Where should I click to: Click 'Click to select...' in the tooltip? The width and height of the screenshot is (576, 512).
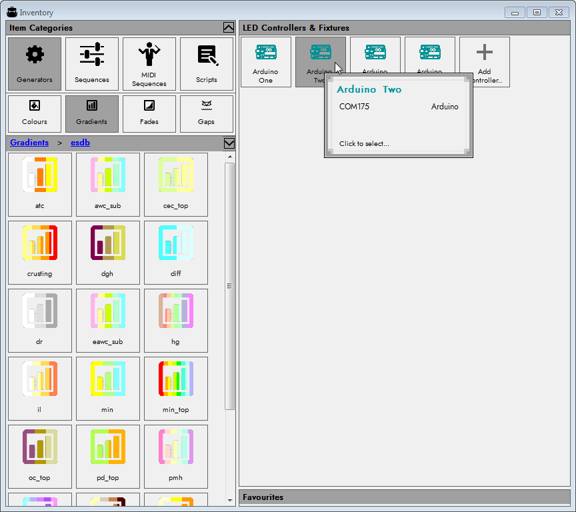tap(364, 143)
